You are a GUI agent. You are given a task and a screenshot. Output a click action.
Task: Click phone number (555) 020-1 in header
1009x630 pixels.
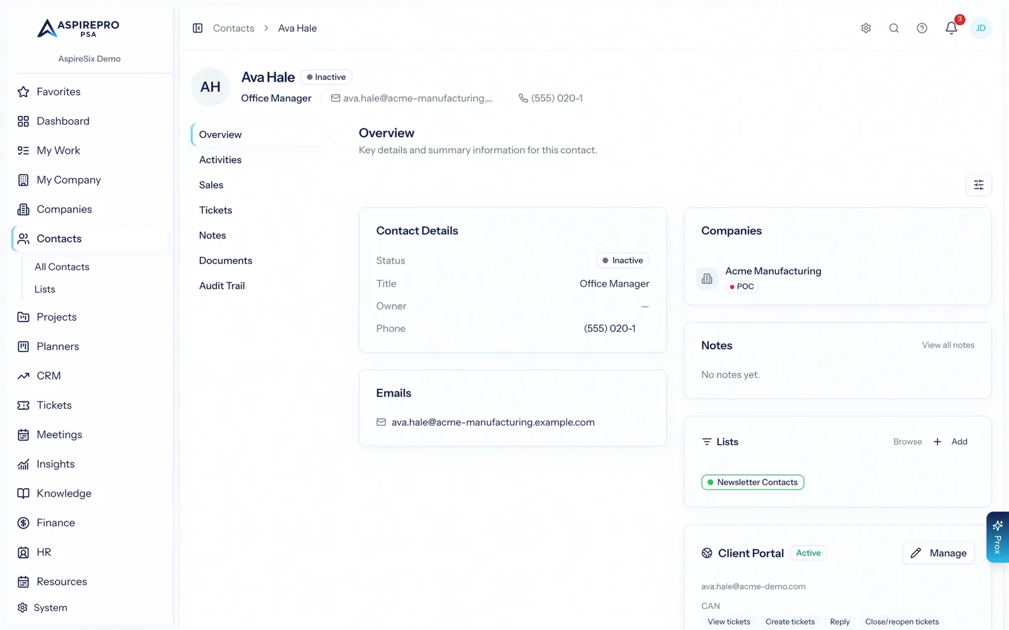(557, 98)
